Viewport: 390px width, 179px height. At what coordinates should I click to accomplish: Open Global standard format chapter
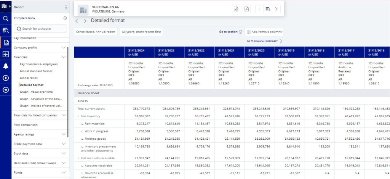coord(36,71)
